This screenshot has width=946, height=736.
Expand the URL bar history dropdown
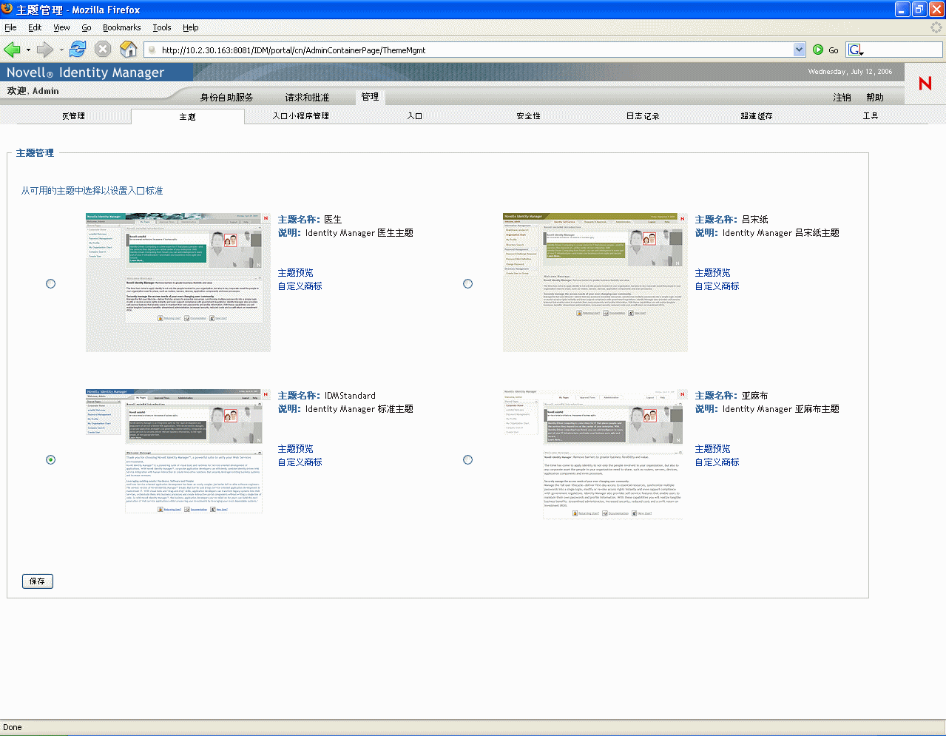tap(799, 50)
